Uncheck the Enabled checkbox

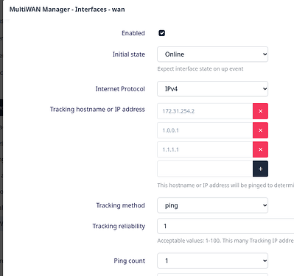click(x=162, y=33)
